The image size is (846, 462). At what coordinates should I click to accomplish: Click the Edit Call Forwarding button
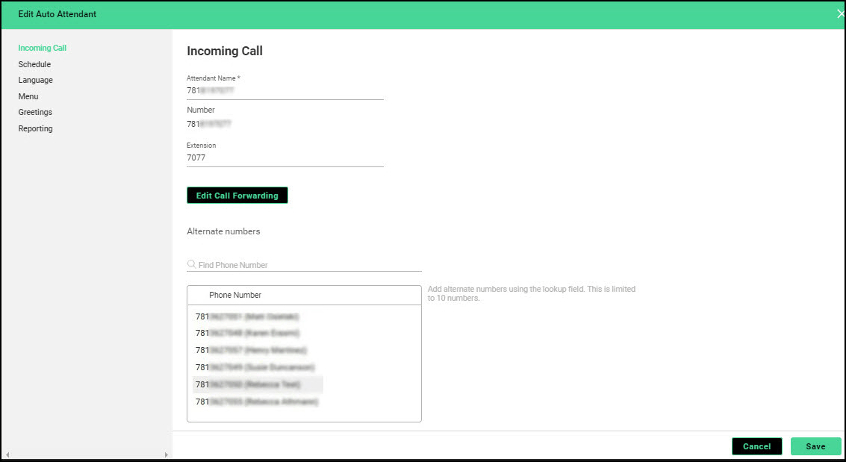click(237, 196)
